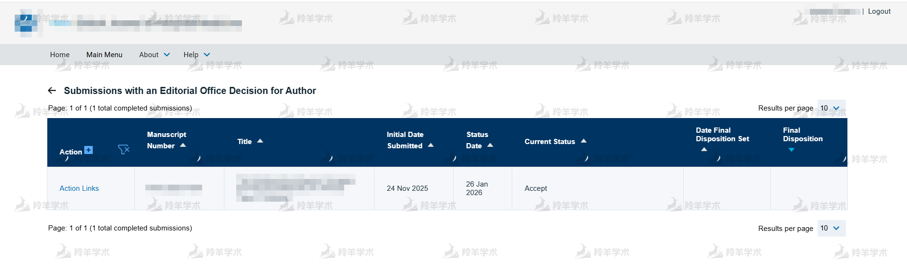
Task: Clear filters with the funnel icon
Action: 123,150
